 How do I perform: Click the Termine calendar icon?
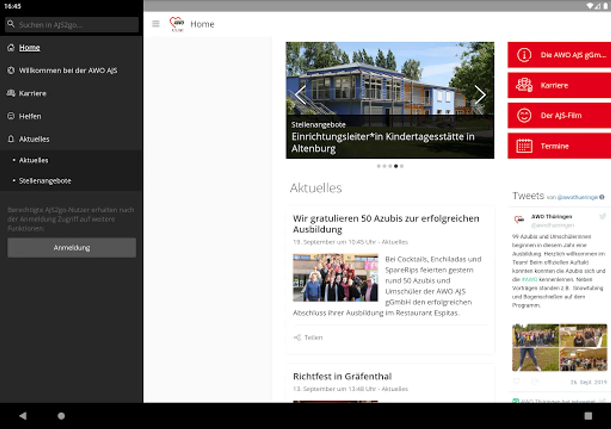(524, 146)
